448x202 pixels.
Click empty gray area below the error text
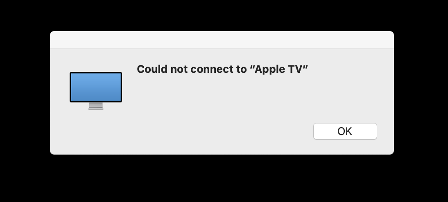coord(222,97)
